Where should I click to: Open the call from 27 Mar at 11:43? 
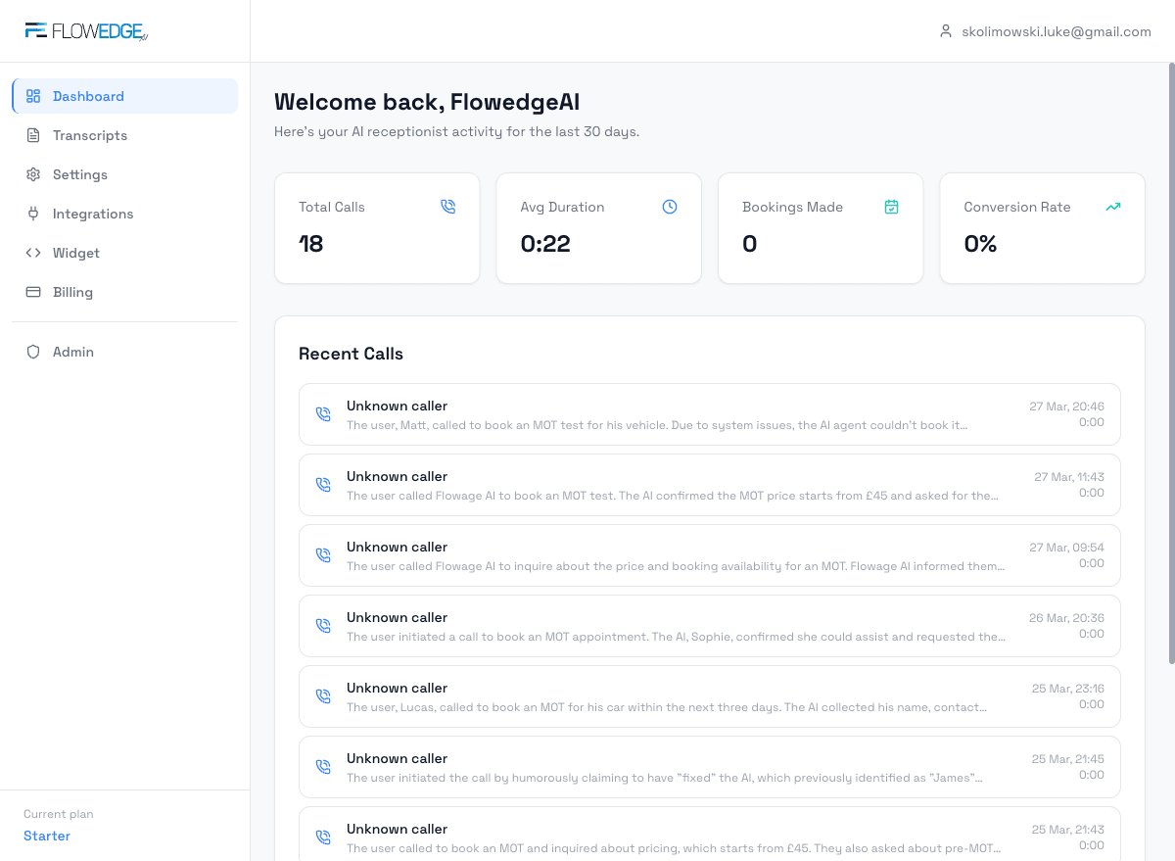tap(710, 484)
